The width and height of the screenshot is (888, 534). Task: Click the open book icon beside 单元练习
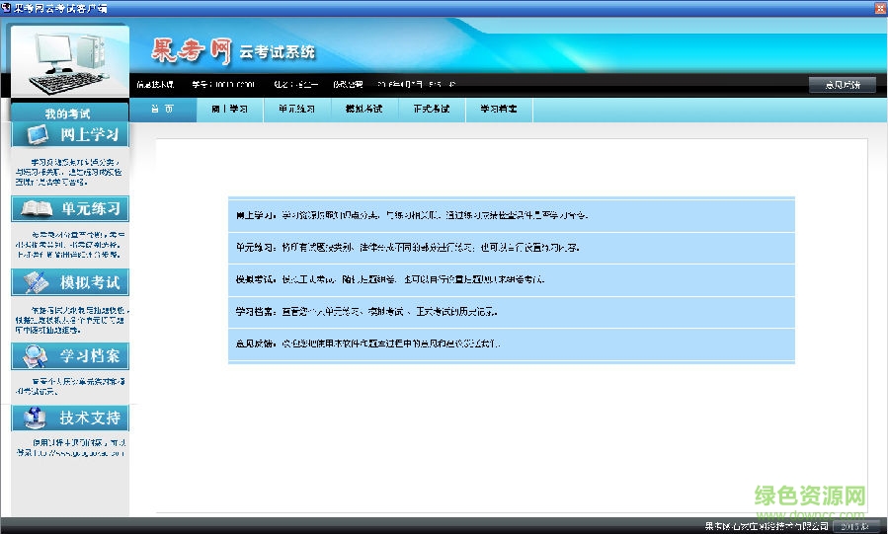tap(37, 208)
